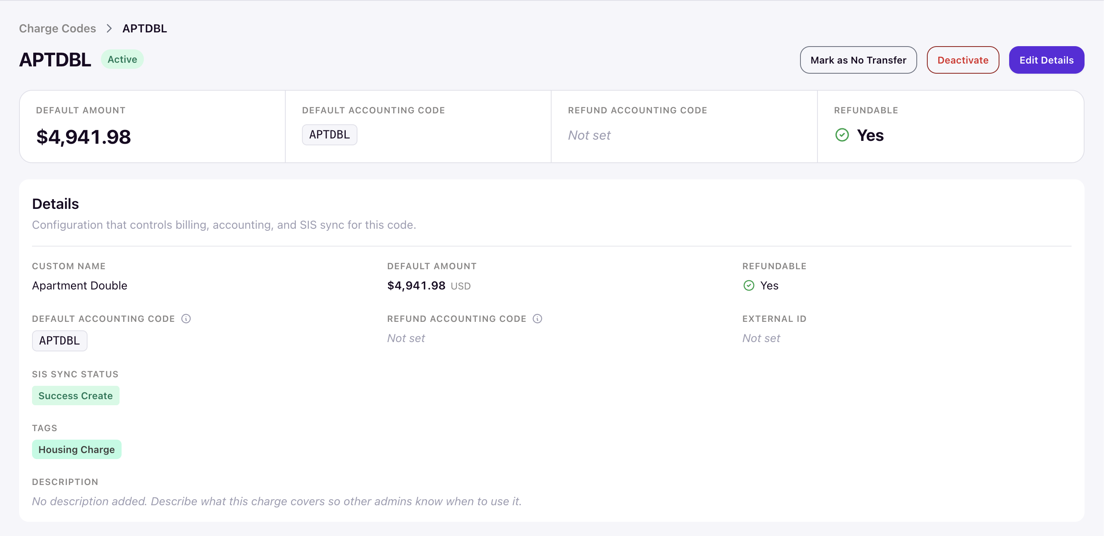Click the Configuration that controls billing subtitle
The image size is (1104, 536).
(224, 225)
